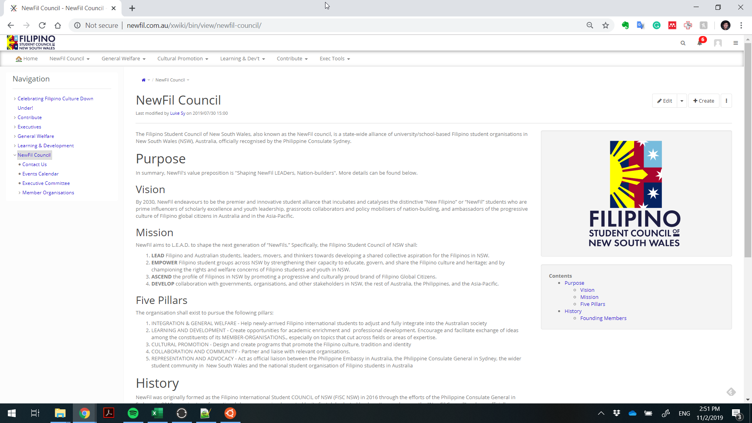Open the NewFil Council dropdown menu
Screen dimensions: 752x423
69,59
